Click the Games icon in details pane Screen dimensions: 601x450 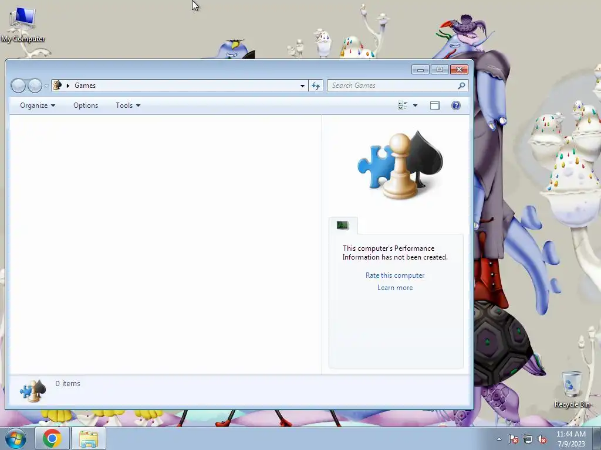tap(33, 391)
